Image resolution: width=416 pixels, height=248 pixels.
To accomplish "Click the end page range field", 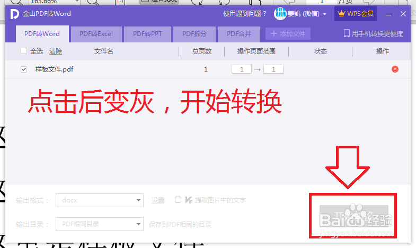I will (273, 69).
